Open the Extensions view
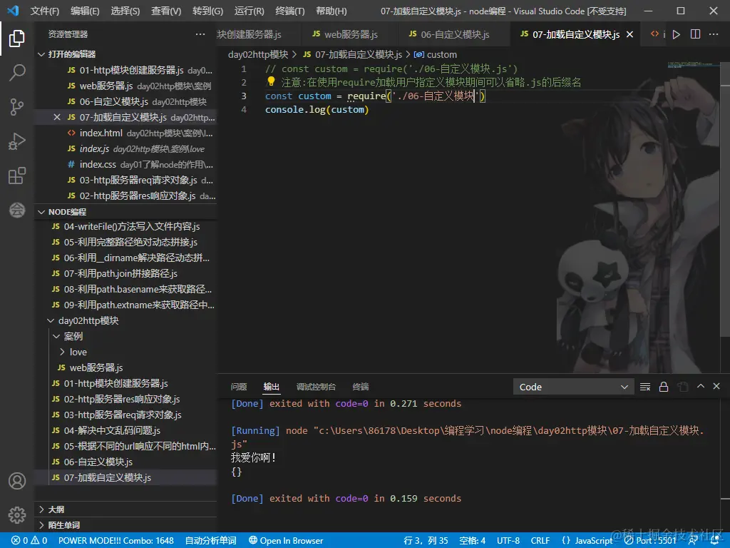The height and width of the screenshot is (548, 730). tap(17, 176)
